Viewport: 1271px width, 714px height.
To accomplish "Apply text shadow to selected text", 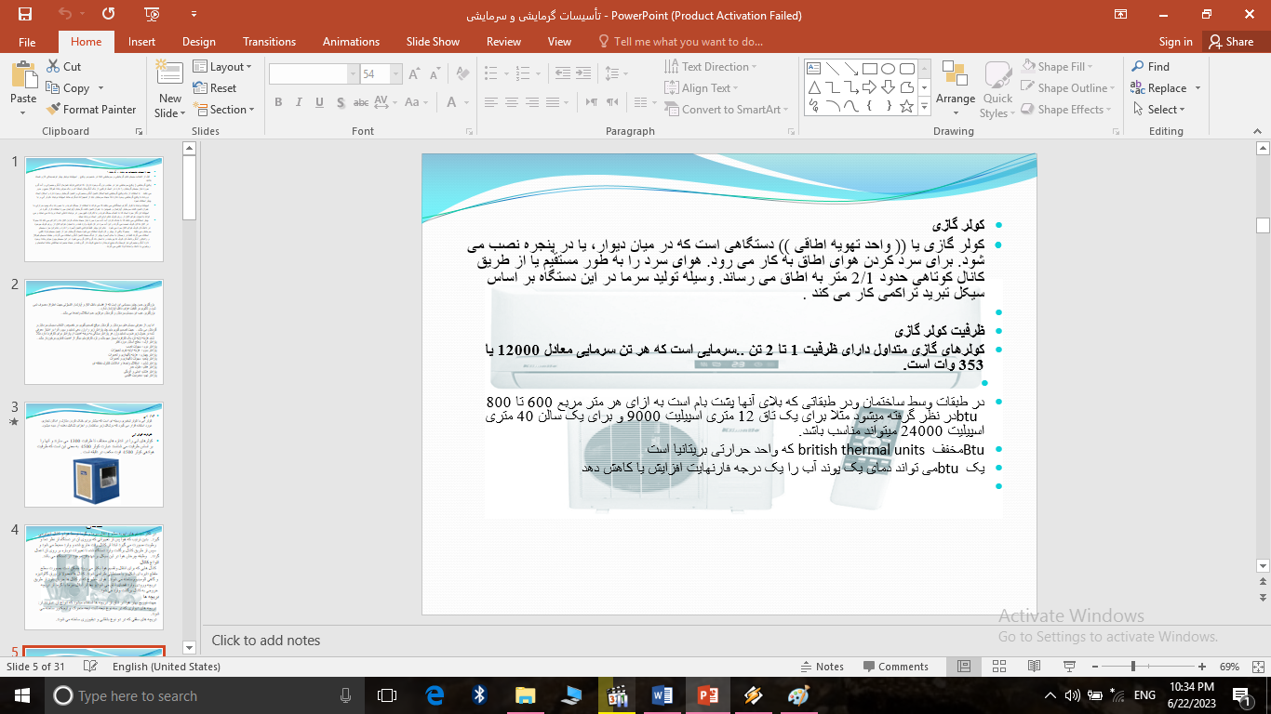I will [341, 102].
